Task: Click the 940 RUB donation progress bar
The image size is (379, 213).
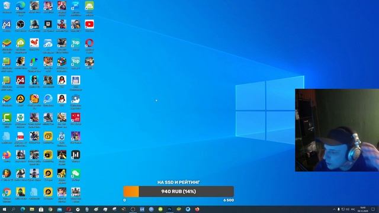Action: click(x=179, y=192)
